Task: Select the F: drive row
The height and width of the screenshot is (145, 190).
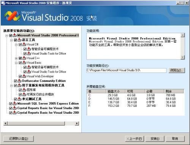Action: coord(135,106)
